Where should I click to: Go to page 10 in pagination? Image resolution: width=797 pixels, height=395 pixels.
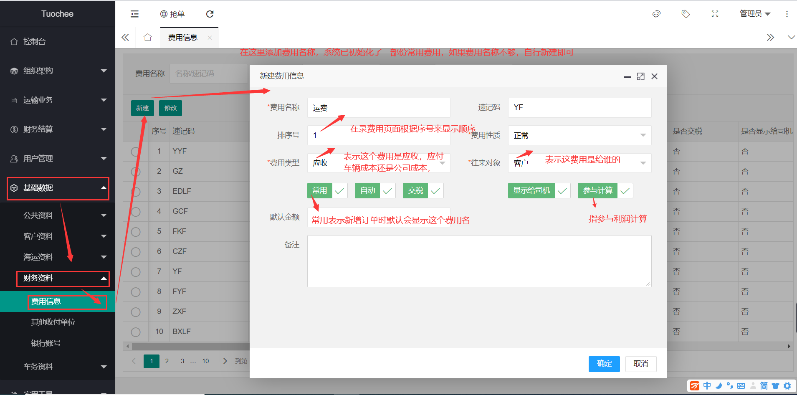tap(205, 361)
